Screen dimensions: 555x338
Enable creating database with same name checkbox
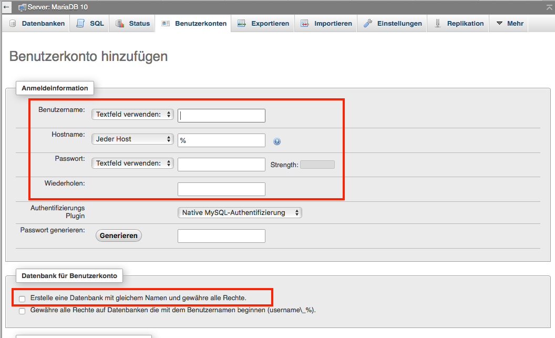(22, 299)
